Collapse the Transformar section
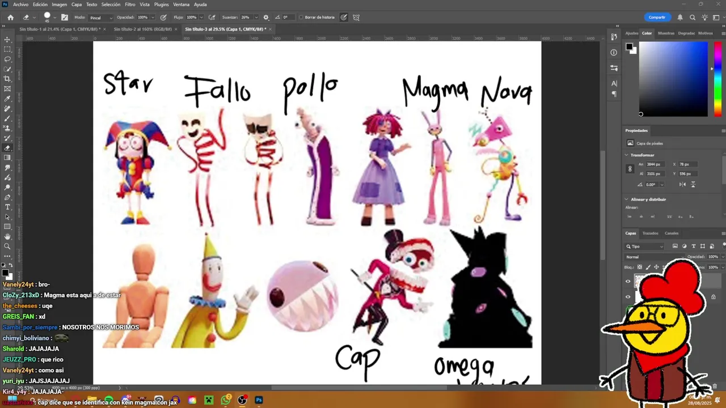 [626, 155]
